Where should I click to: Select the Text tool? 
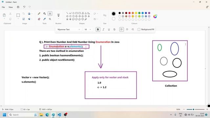(x=50, y=13)
